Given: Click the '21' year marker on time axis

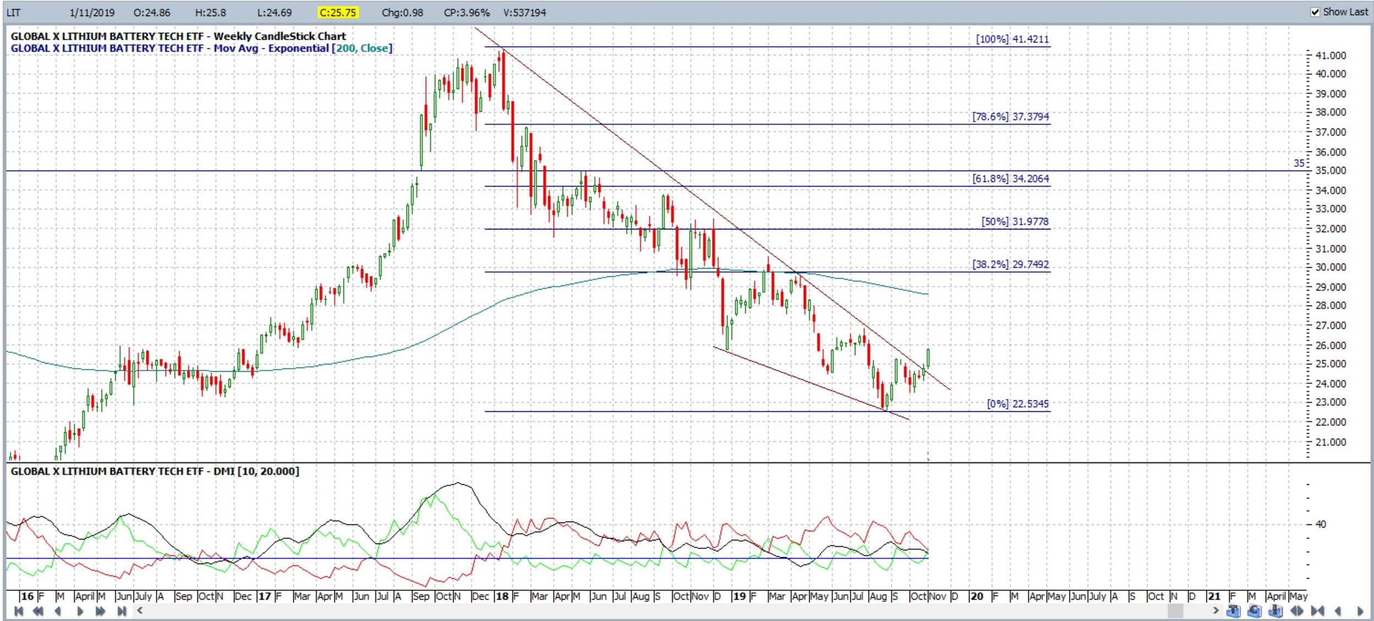Looking at the screenshot, I should click(x=1214, y=596).
